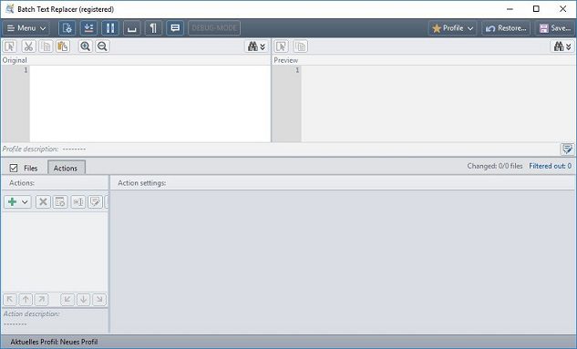The height and width of the screenshot is (349, 577).
Task: Expand the binoculars search in Preview pane
Action: point(562,46)
